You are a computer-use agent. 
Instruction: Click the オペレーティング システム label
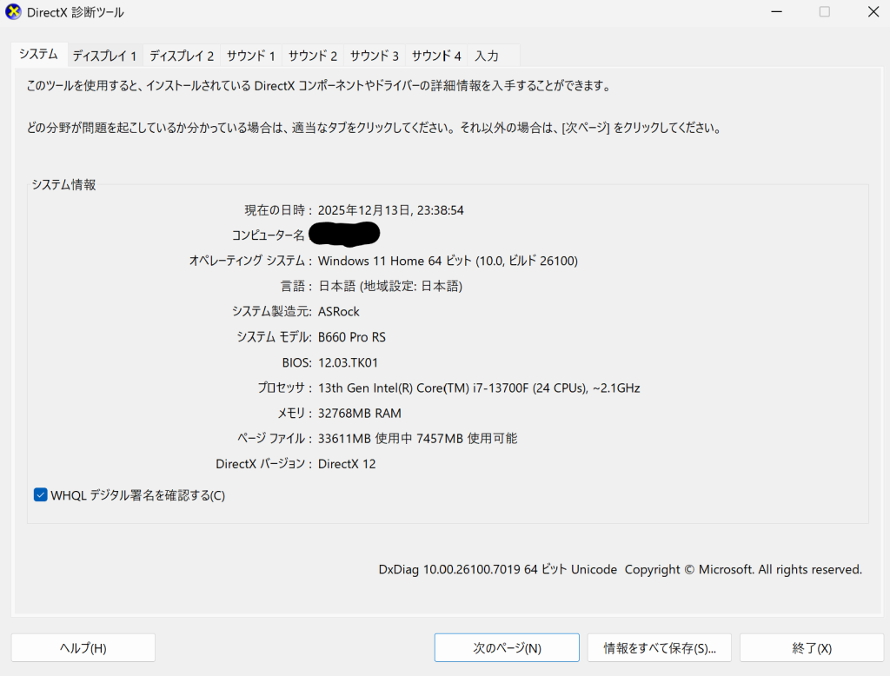pos(250,261)
